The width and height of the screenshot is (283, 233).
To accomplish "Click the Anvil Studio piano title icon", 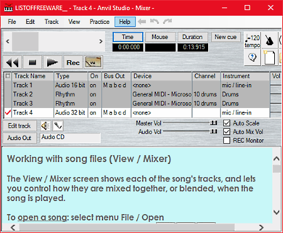I will pos(8,8).
